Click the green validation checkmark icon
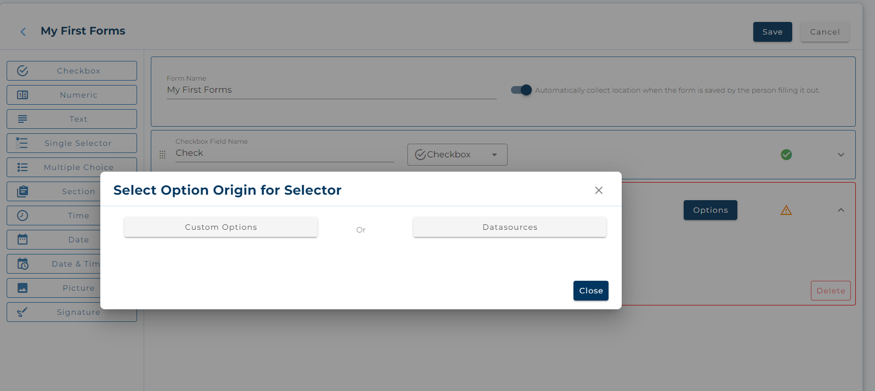This screenshot has height=391, width=875. pyautogui.click(x=786, y=155)
